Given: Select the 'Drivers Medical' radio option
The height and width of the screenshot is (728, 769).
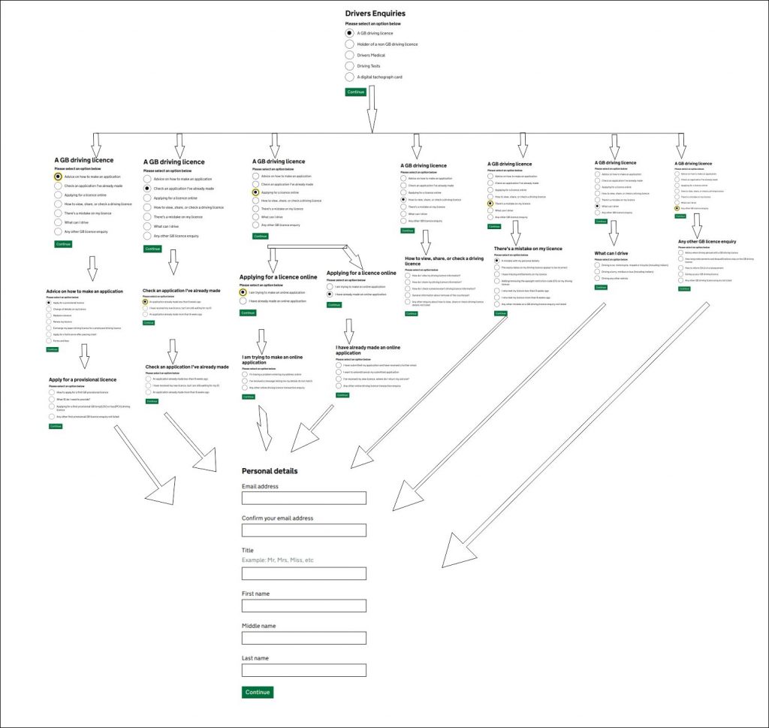Looking at the screenshot, I should coord(349,55).
